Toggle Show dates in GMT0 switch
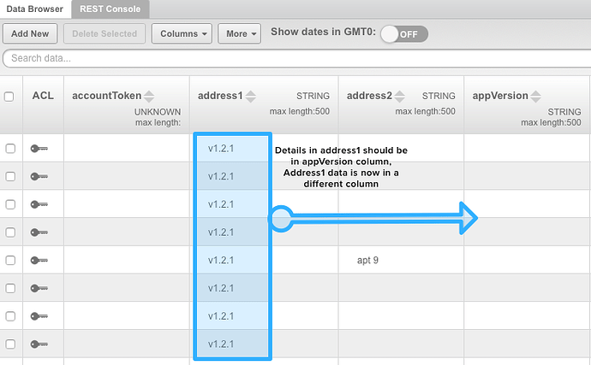The width and height of the screenshot is (591, 365). pyautogui.click(x=404, y=34)
